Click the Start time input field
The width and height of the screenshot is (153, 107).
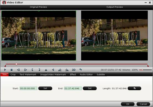(28, 88)
